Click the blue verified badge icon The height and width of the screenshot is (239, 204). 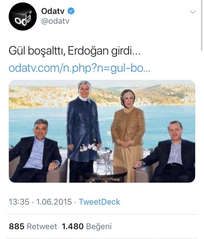71,11
